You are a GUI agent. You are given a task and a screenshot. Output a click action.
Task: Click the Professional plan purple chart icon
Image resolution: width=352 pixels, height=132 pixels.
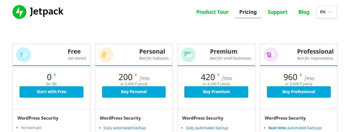(271, 55)
